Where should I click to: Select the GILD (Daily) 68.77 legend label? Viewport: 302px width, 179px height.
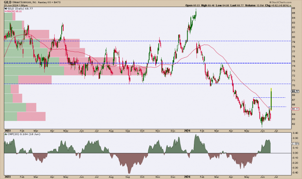(20, 9)
